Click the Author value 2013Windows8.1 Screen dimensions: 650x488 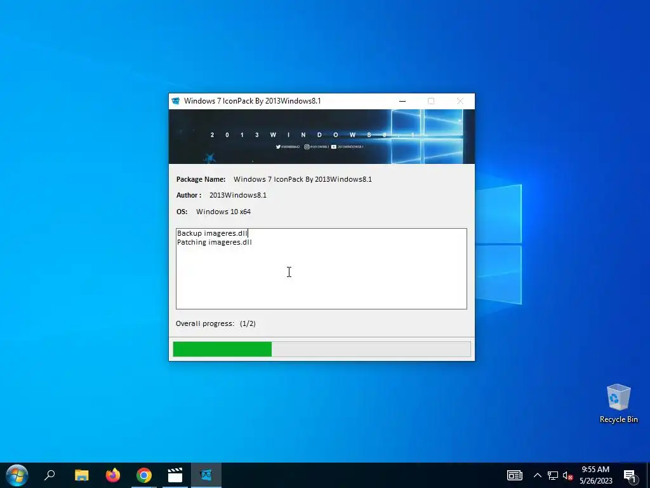[x=238, y=195]
